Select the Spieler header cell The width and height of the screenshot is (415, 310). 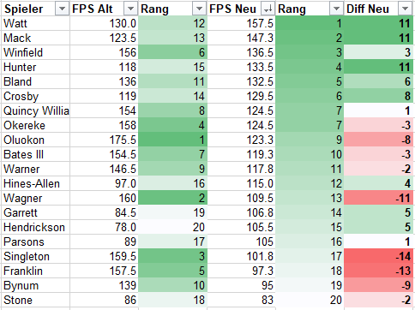[35, 9]
